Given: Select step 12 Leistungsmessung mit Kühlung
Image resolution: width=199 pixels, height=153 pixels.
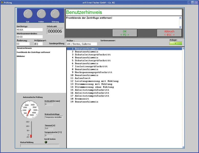Looking at the screenshot, I should pyautogui.click(x=124, y=81).
